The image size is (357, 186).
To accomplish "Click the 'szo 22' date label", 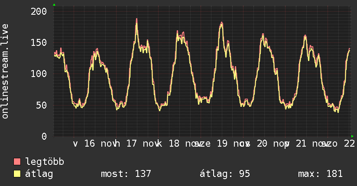I will (338, 144).
